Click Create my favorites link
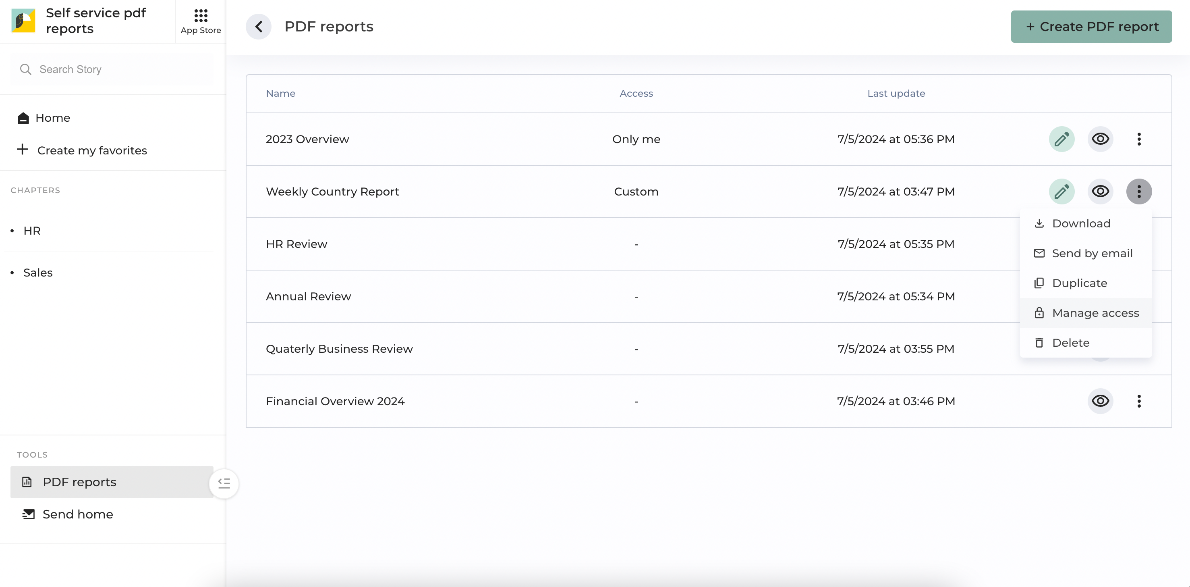This screenshot has width=1190, height=587. (91, 150)
